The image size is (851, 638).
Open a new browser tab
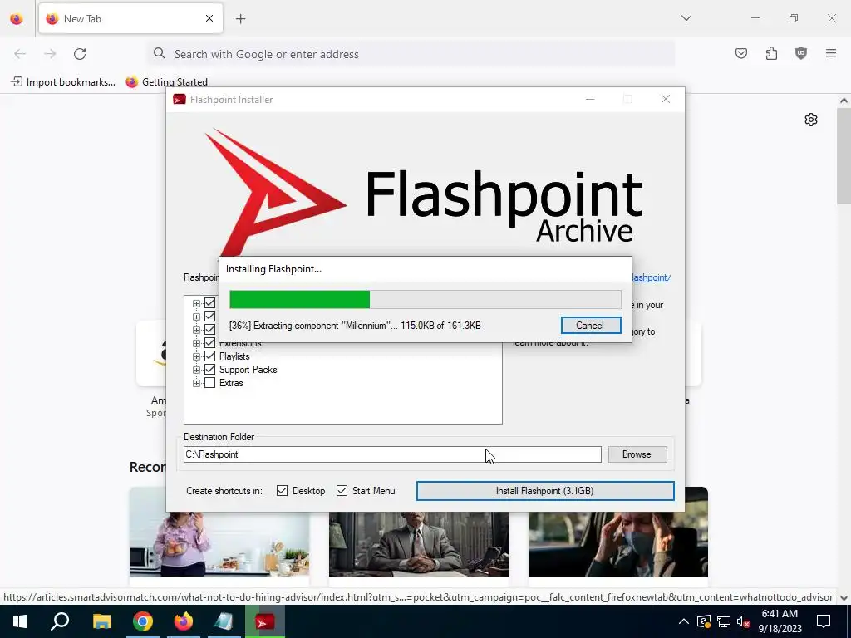241,19
